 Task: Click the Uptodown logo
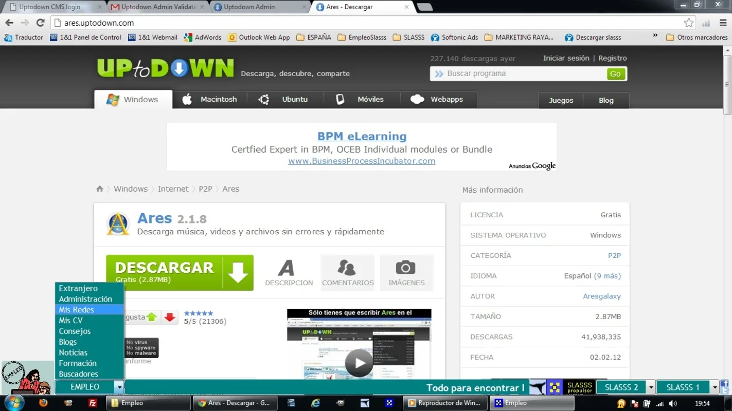click(165, 68)
